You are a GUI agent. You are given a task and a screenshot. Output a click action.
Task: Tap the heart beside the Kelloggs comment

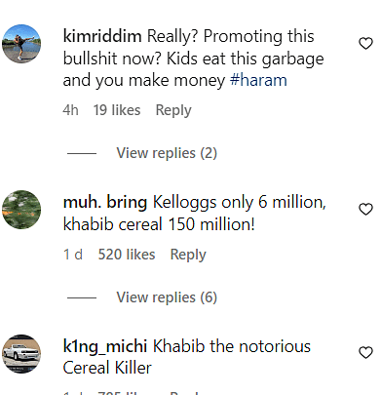click(x=365, y=210)
